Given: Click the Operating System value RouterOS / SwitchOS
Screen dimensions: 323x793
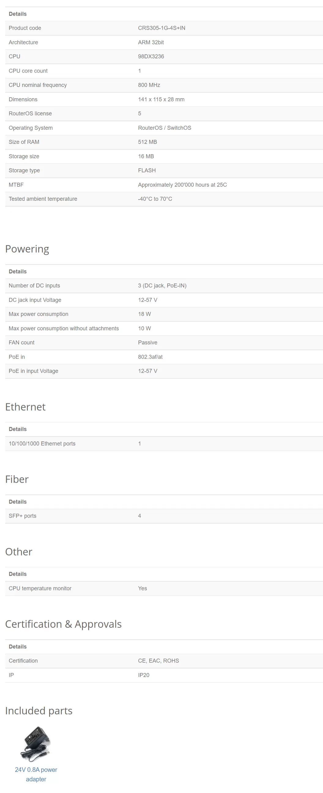Looking at the screenshot, I should (x=165, y=128).
